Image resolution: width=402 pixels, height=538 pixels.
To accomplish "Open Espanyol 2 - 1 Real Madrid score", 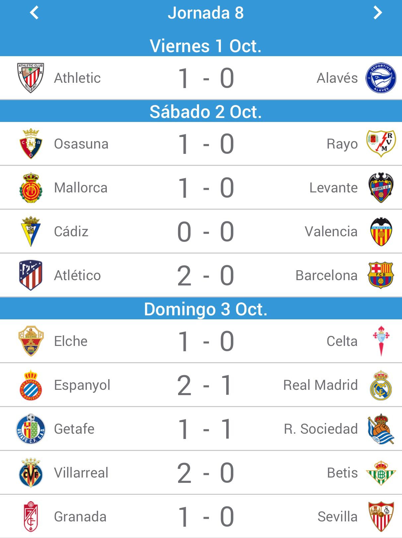I will coord(206,385).
